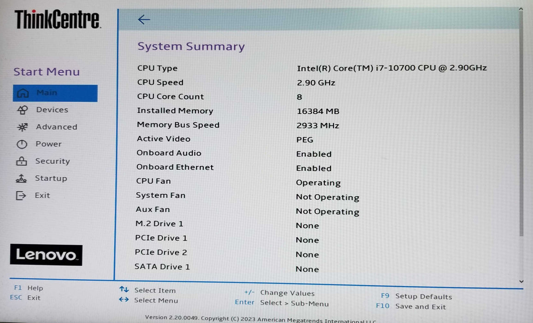Click the SATA Drive 1 label
The image size is (533, 323).
162,267
